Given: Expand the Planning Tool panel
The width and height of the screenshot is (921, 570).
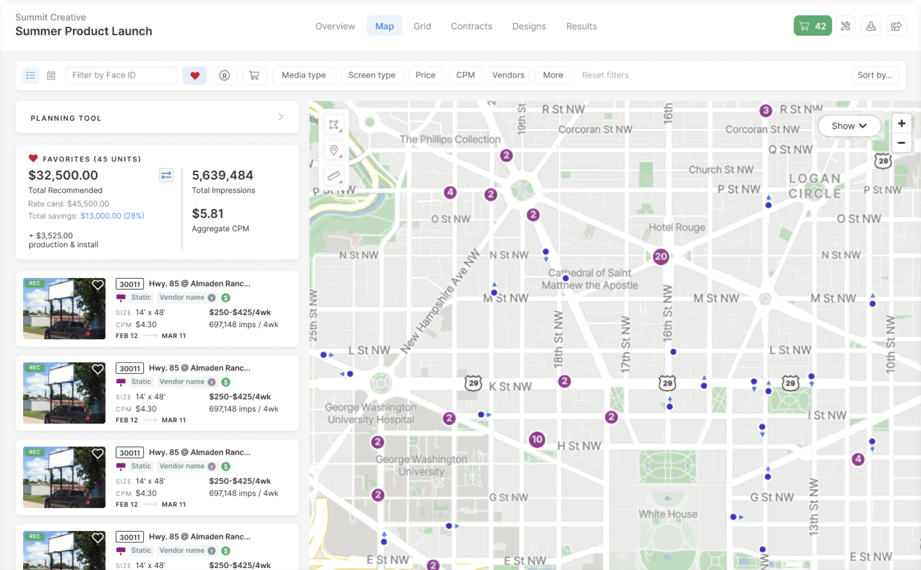Looking at the screenshot, I should (x=157, y=117).
